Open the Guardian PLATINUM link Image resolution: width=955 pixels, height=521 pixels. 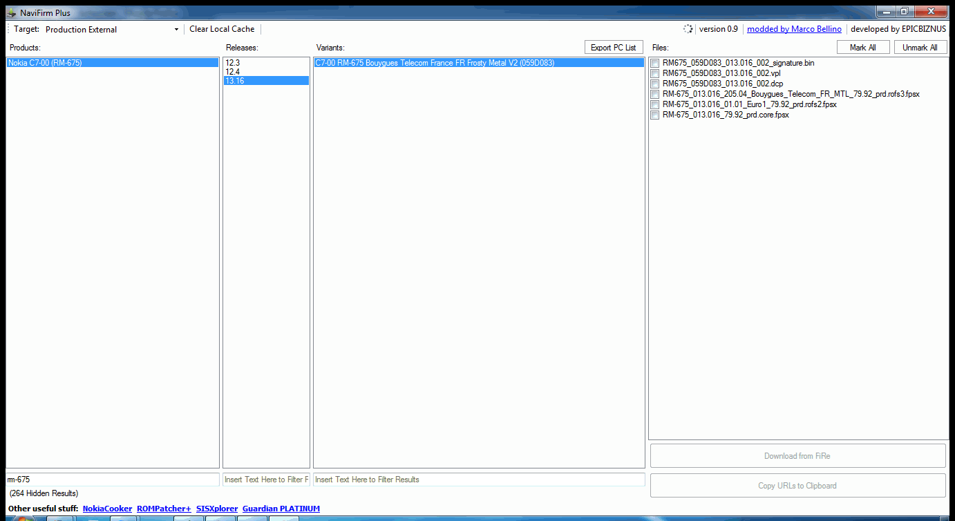click(x=281, y=509)
